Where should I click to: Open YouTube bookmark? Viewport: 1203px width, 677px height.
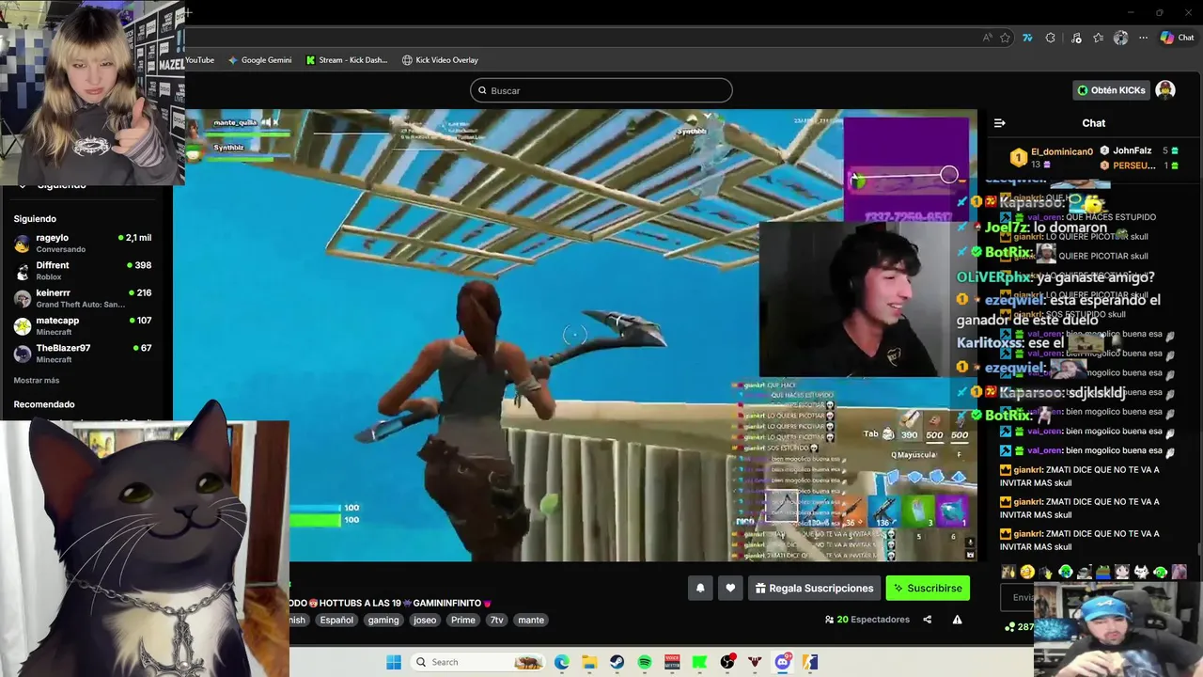[x=200, y=60]
